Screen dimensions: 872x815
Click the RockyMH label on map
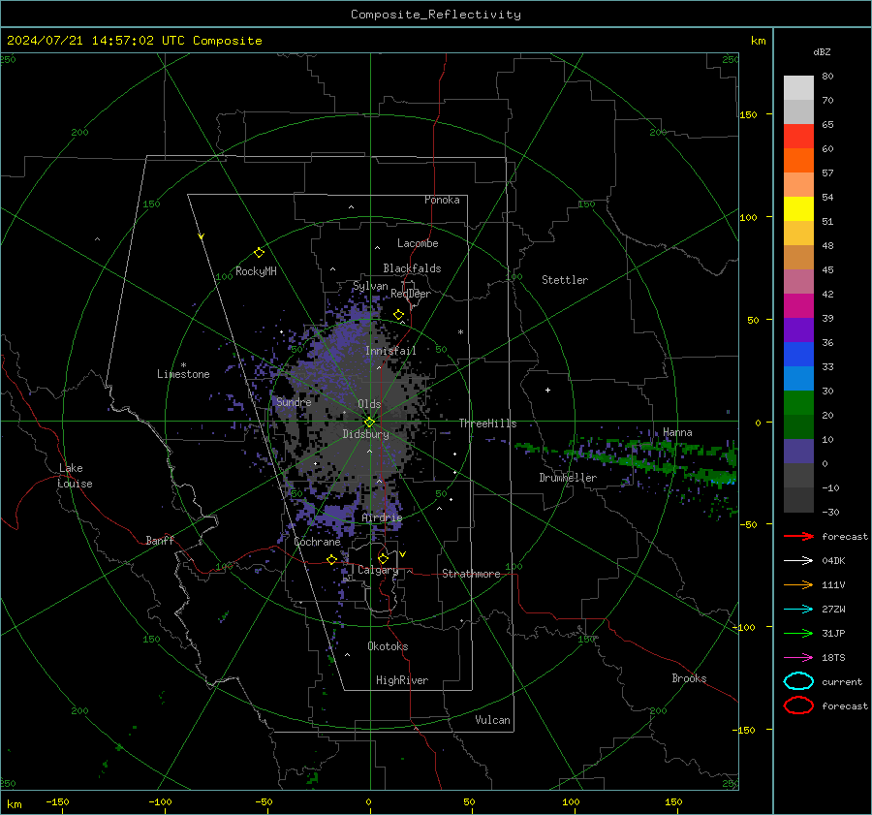[x=256, y=271]
